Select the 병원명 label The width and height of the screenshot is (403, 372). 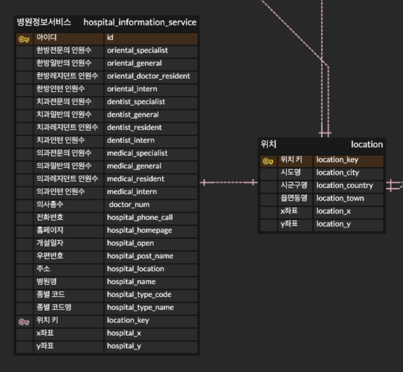pyautogui.click(x=47, y=281)
